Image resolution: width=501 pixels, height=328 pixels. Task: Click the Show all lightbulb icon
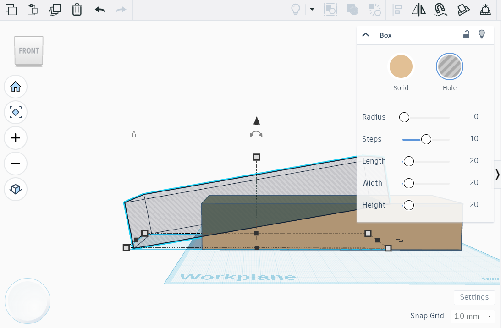pyautogui.click(x=296, y=10)
